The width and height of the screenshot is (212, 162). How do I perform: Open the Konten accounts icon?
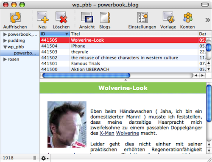(x=188, y=17)
